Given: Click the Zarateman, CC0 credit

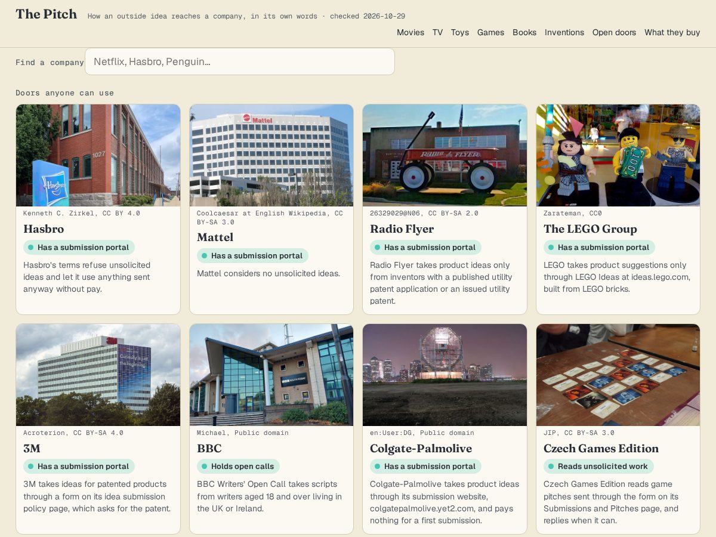Looking at the screenshot, I should pyautogui.click(x=573, y=213).
